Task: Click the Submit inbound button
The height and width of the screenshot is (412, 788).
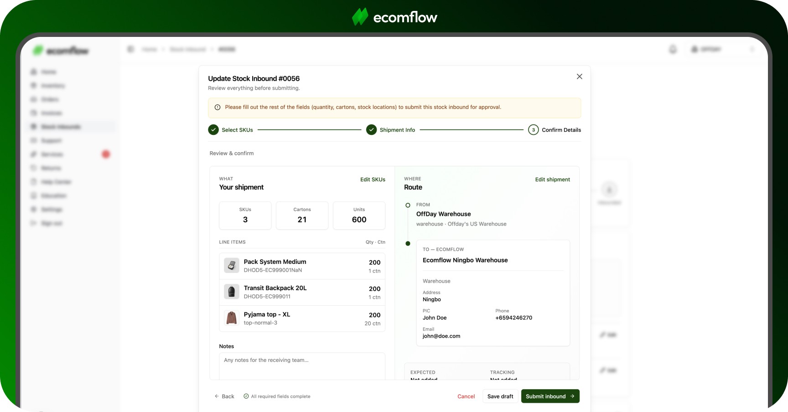Action: (x=550, y=397)
